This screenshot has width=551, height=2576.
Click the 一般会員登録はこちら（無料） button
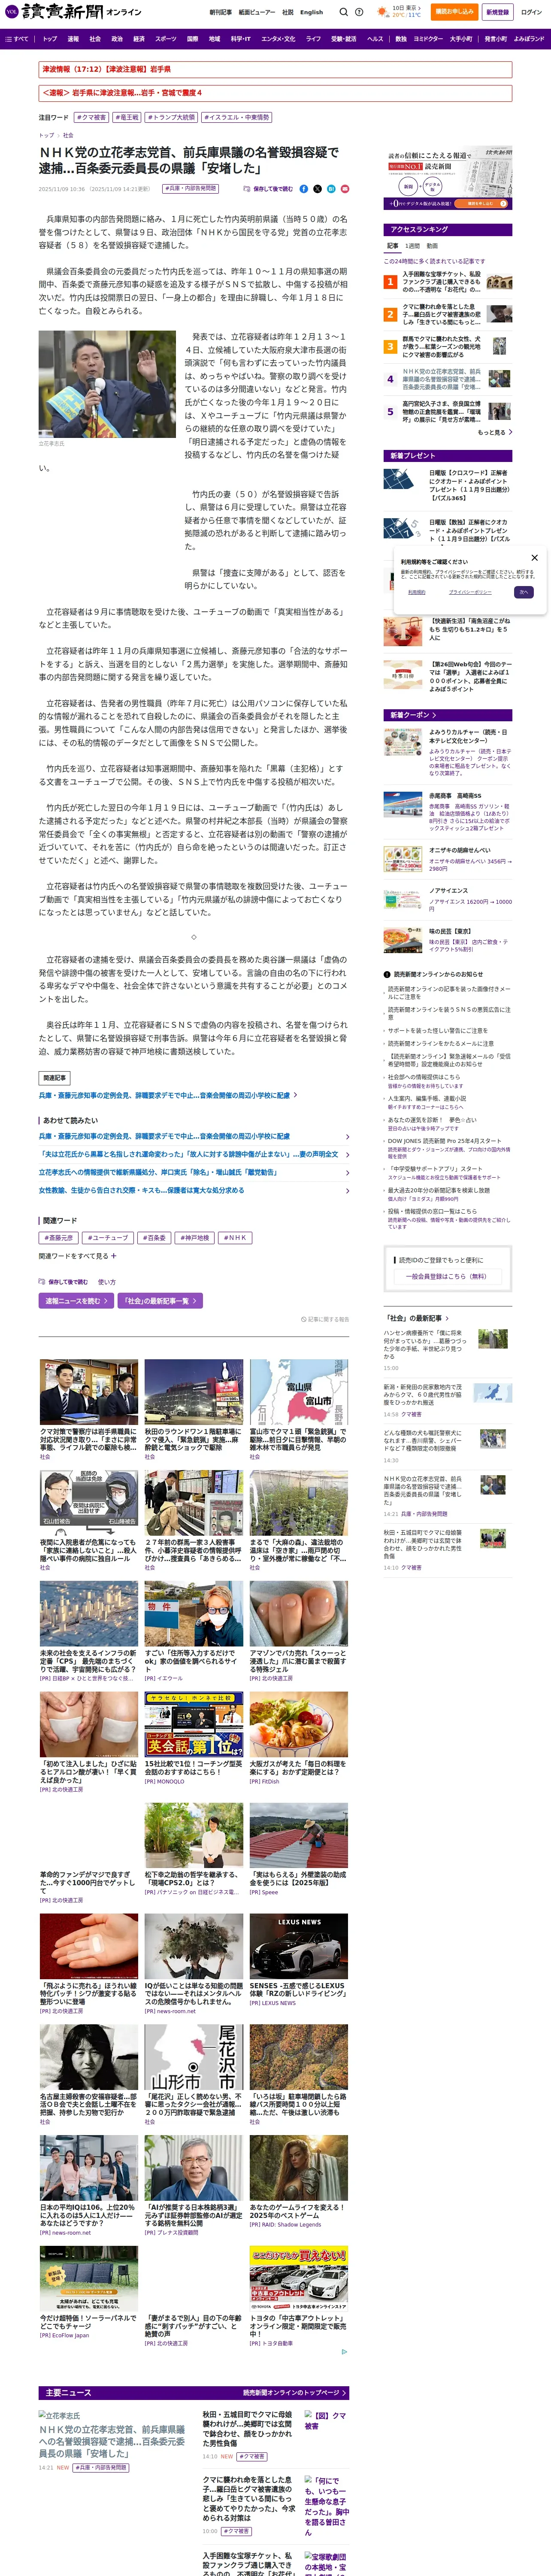[447, 1276]
